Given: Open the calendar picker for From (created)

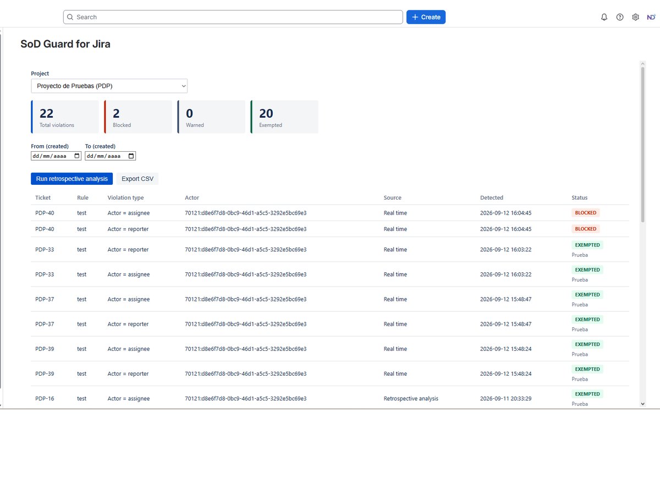Looking at the screenshot, I should (76, 156).
